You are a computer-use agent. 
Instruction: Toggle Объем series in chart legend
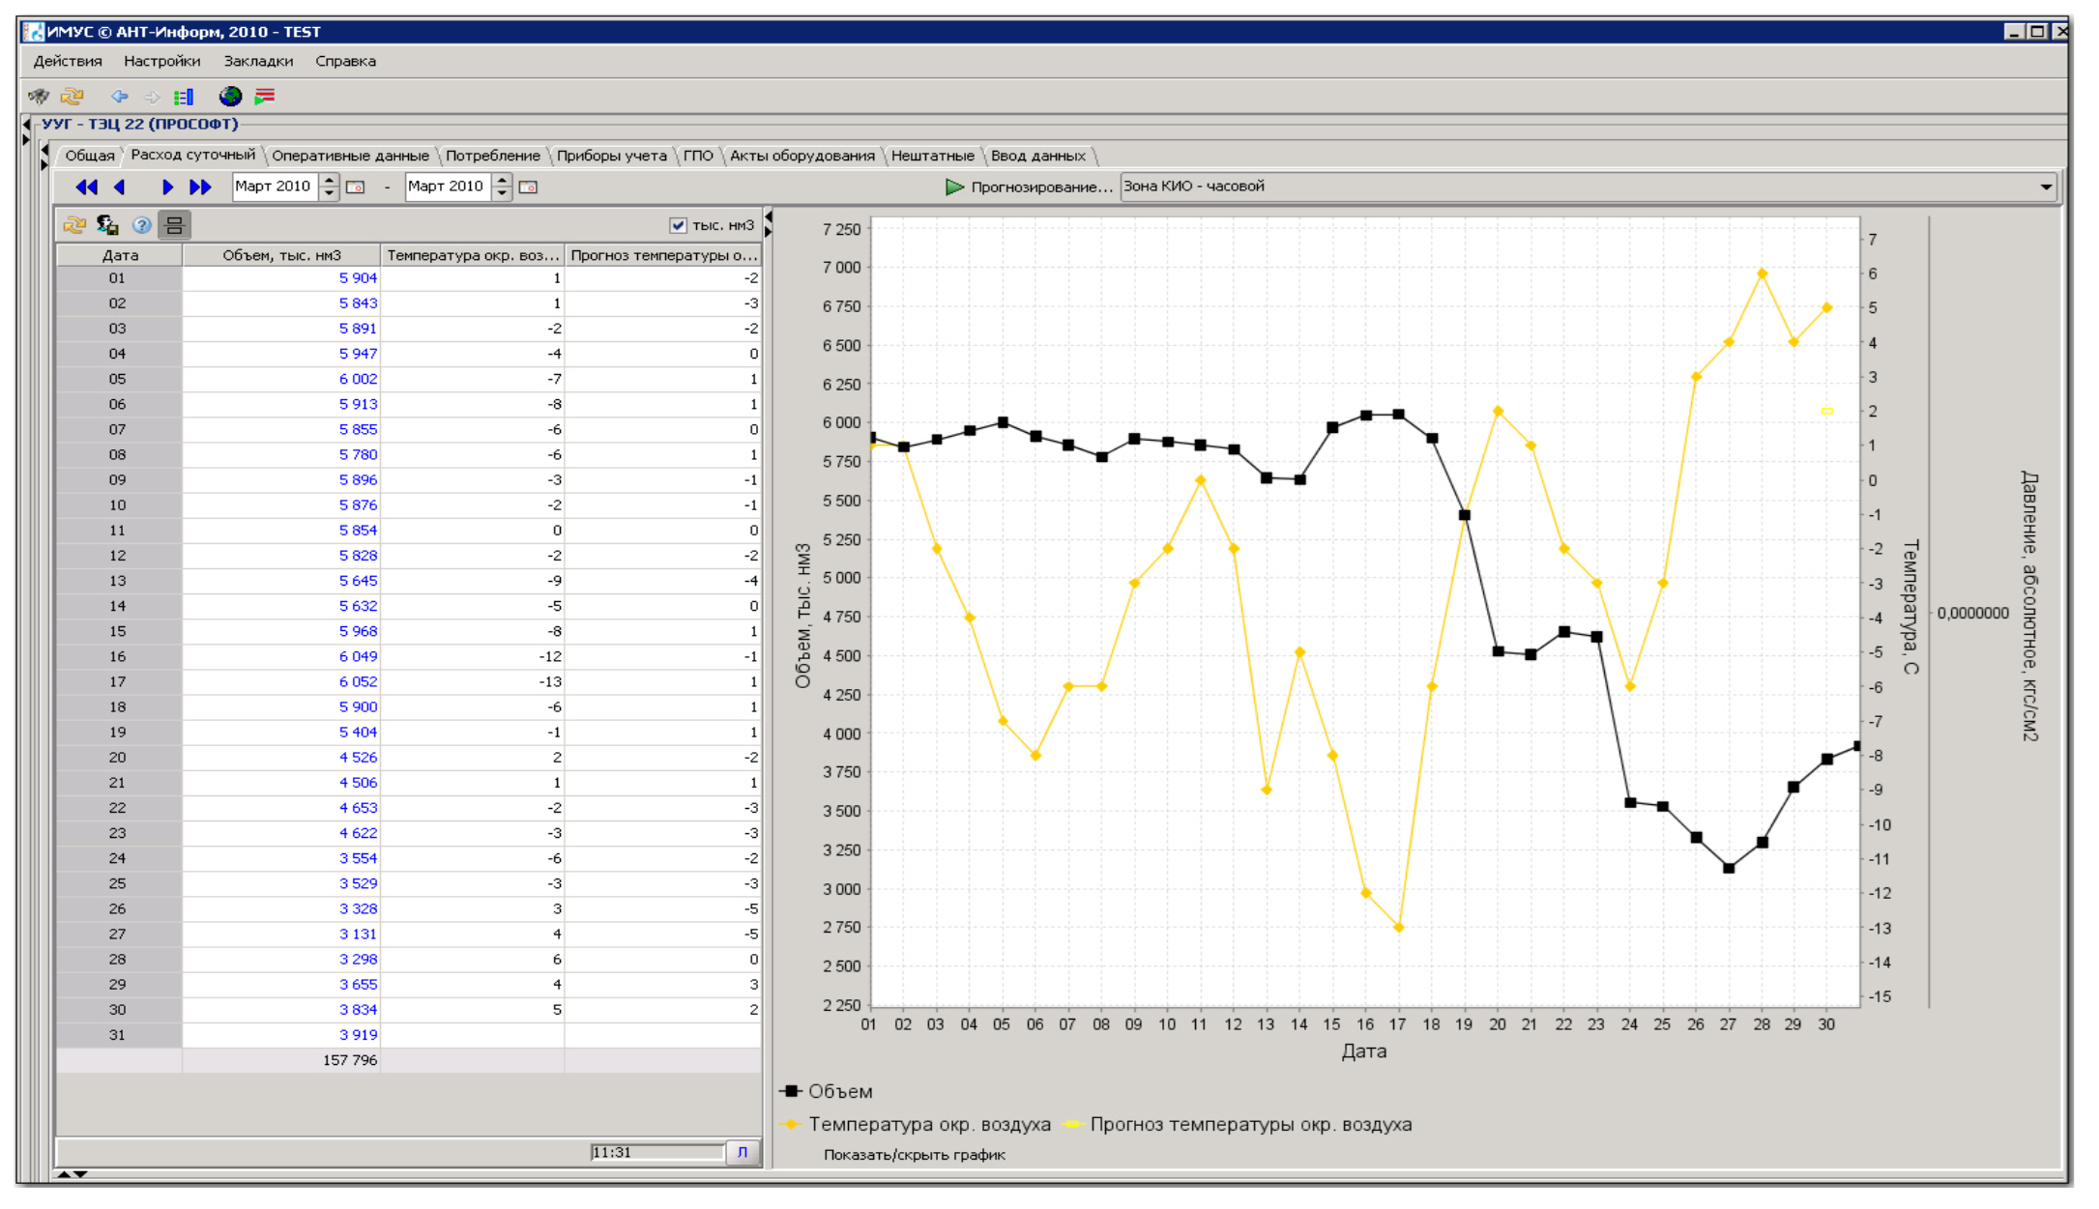click(x=827, y=1091)
